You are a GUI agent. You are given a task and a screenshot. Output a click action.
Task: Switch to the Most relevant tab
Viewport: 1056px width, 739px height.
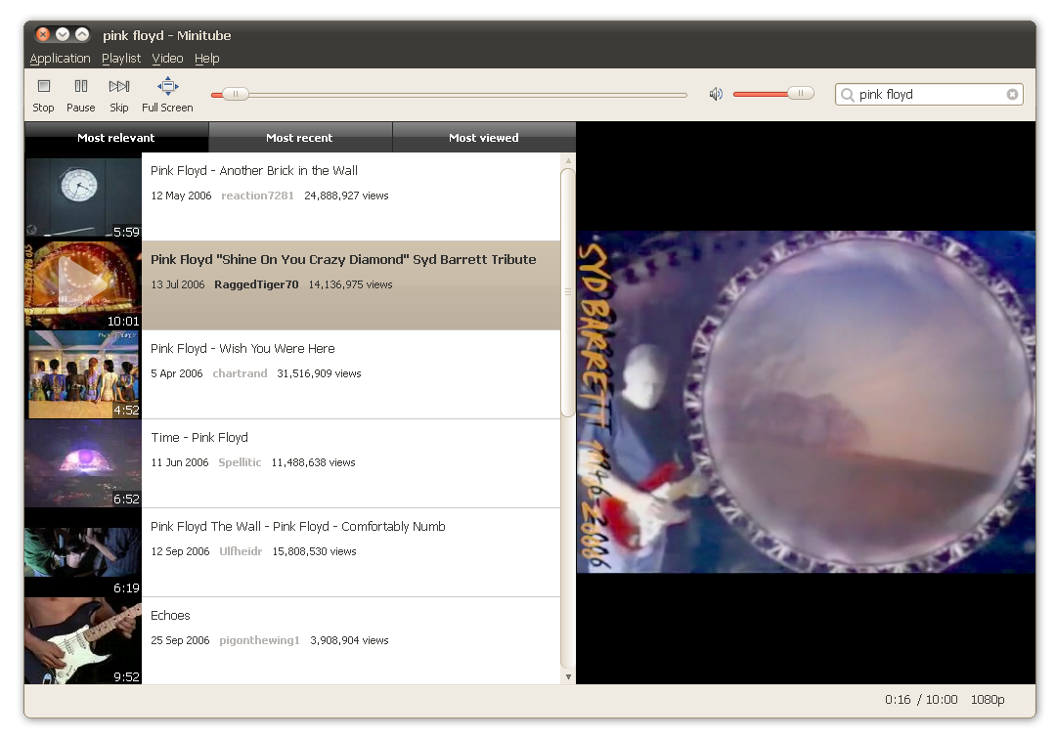coord(115,137)
